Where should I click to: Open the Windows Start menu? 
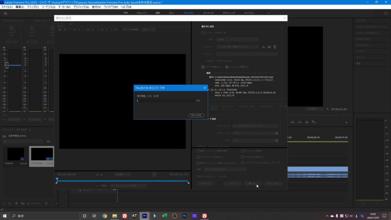5,216
